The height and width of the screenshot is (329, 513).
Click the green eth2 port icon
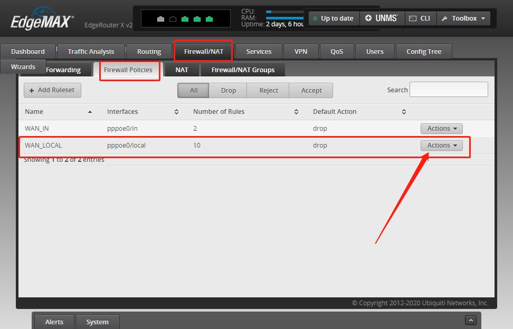pos(185,18)
